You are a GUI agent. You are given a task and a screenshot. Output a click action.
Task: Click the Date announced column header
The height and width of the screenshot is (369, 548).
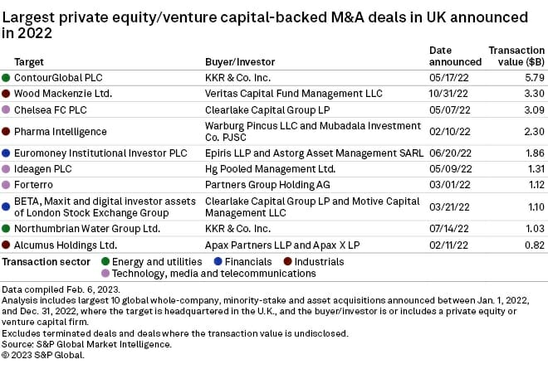pyautogui.click(x=455, y=56)
